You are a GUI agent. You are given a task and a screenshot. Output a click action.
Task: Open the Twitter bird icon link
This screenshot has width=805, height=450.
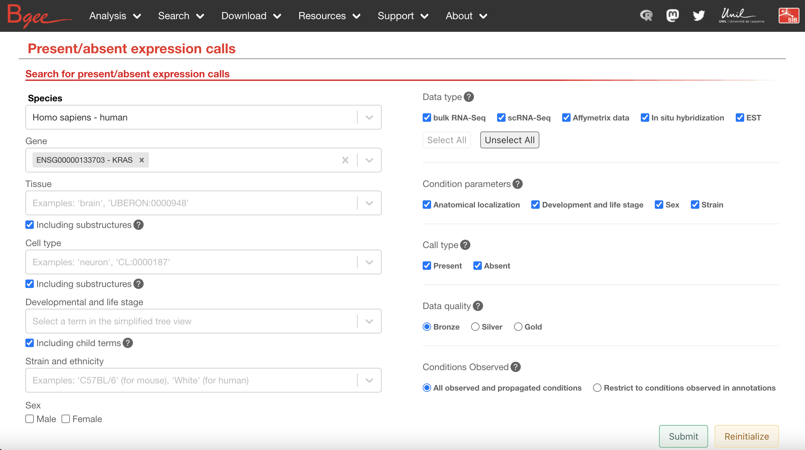click(698, 16)
